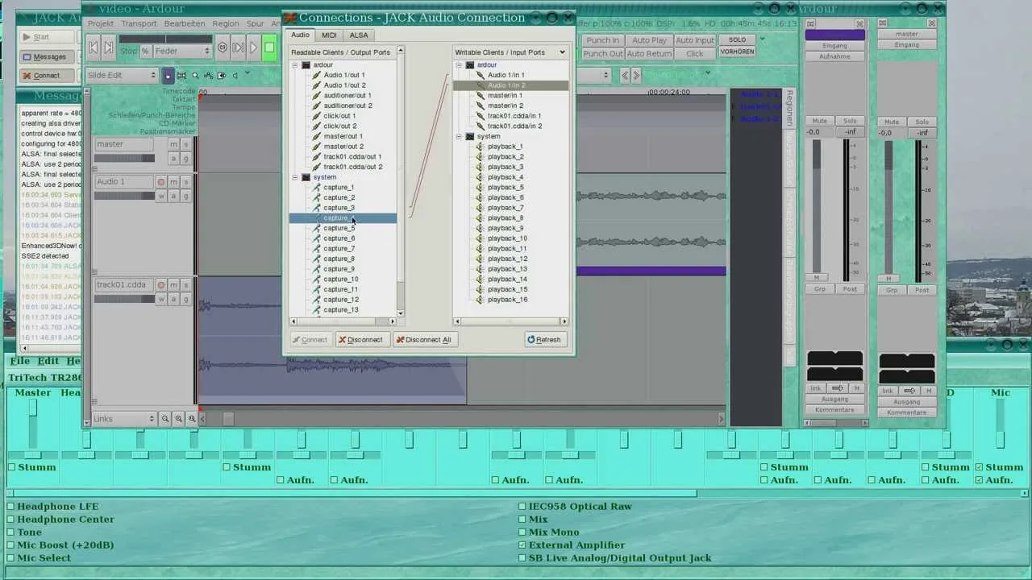This screenshot has width=1032, height=580.
Task: Switch to the MIDI tab
Action: coord(329,35)
